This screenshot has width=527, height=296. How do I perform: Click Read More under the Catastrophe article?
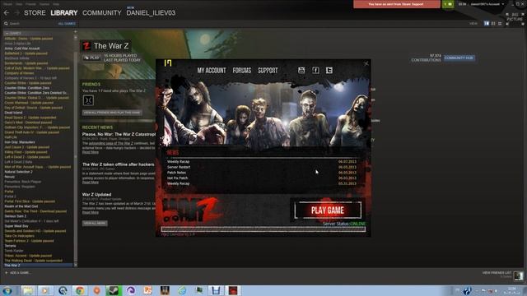click(x=91, y=152)
